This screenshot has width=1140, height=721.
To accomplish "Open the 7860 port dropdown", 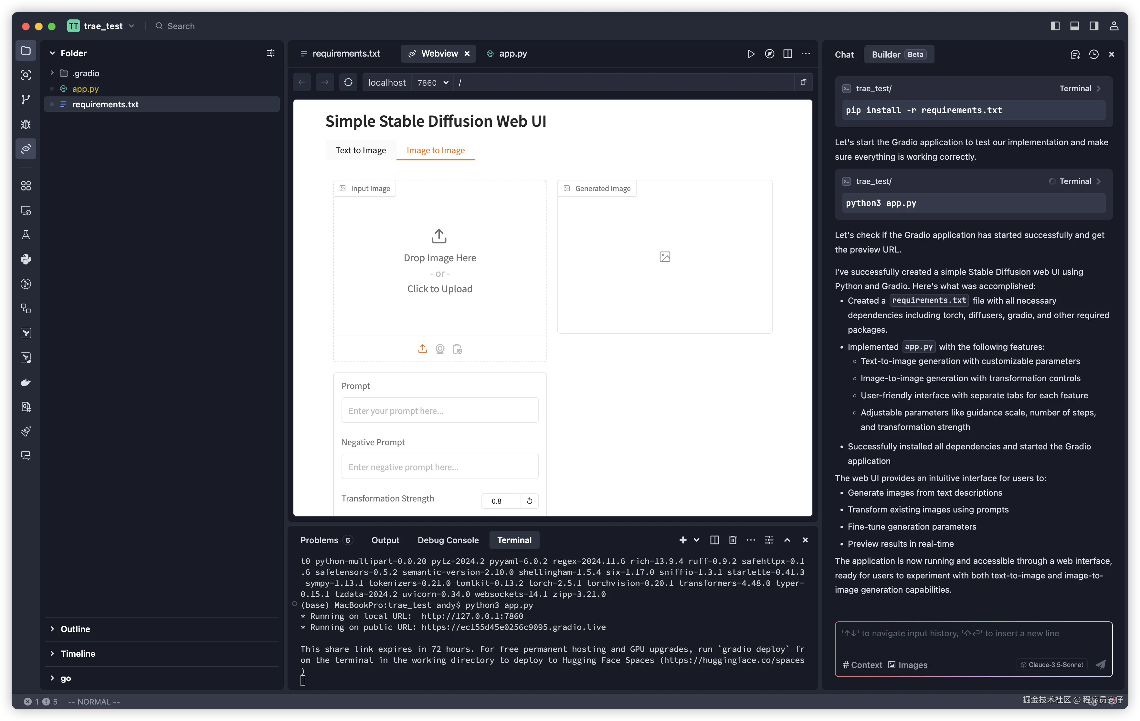I will (433, 82).
